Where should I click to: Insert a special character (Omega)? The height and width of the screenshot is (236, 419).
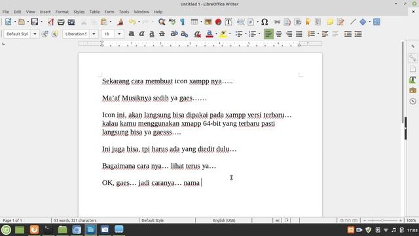click(x=264, y=22)
